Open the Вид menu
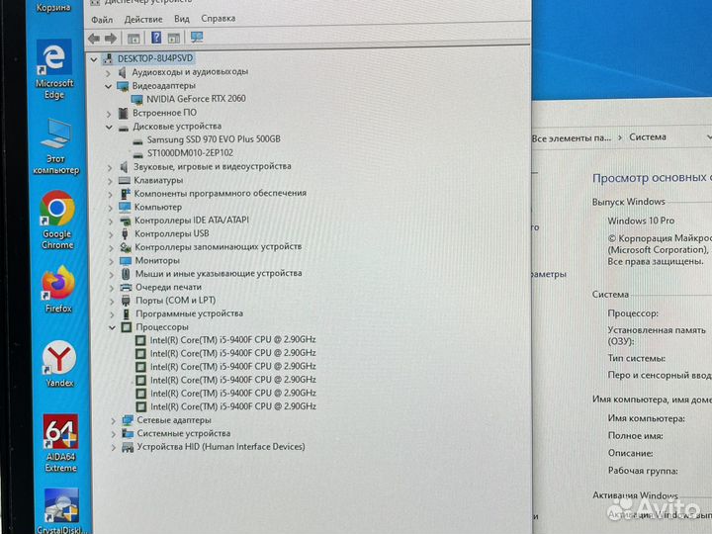 click(x=182, y=19)
